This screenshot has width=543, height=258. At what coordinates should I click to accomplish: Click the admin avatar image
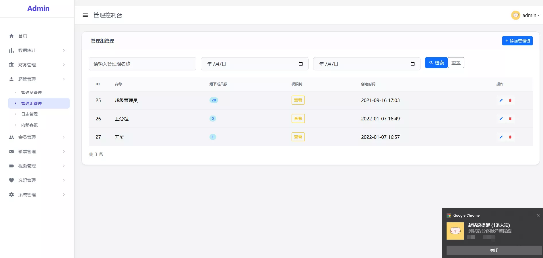[x=515, y=15]
